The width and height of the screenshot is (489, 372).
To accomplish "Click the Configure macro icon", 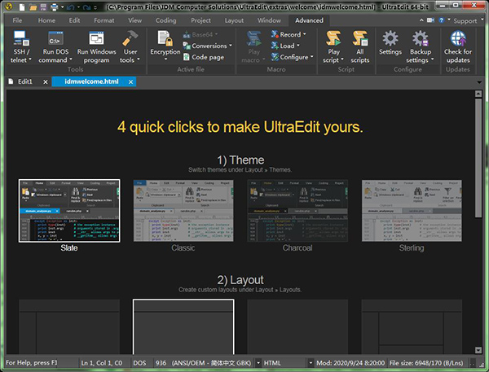I will [275, 57].
